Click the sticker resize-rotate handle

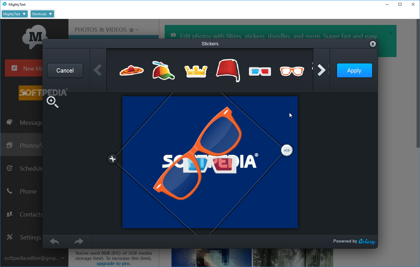pyautogui.click(x=287, y=150)
